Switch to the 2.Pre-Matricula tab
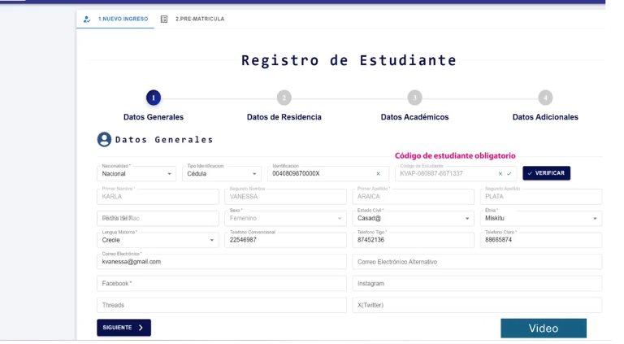Viewport: 624px width, 344px height. tap(193, 19)
